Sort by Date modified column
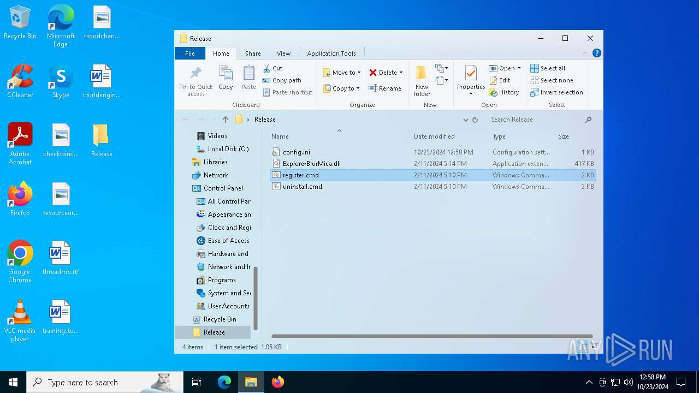 tap(434, 136)
